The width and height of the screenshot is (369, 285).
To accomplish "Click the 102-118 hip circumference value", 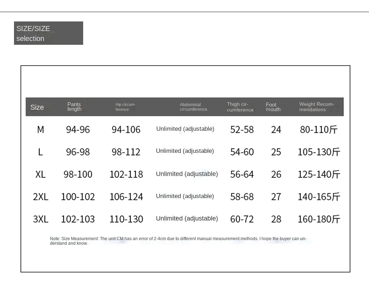I will click(x=126, y=175).
